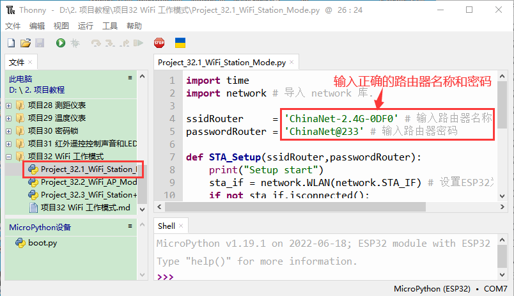
Task: Open boot.py on MicroPython device
Action: tap(42, 243)
